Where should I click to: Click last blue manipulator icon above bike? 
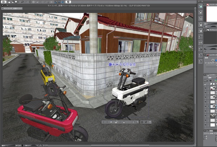point(134,64)
